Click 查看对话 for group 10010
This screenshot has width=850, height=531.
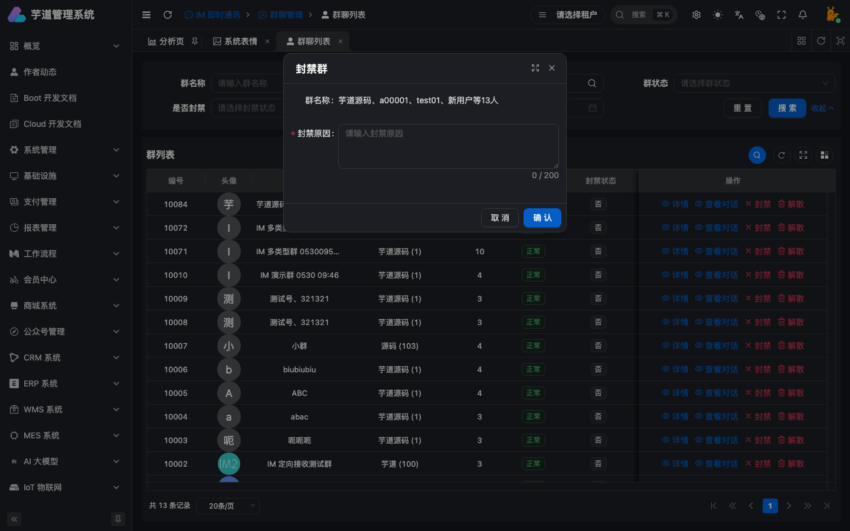[x=717, y=275]
